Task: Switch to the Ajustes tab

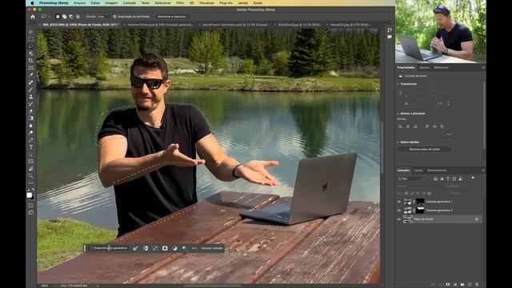Action: tap(424, 67)
